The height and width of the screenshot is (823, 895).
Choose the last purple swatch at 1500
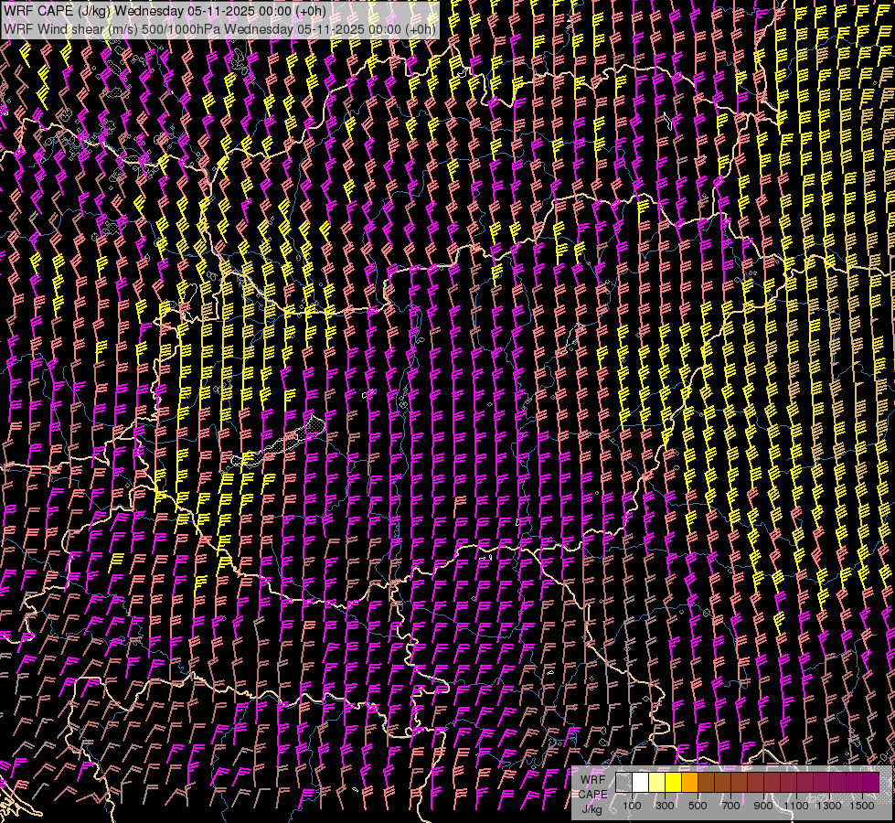pos(870,783)
